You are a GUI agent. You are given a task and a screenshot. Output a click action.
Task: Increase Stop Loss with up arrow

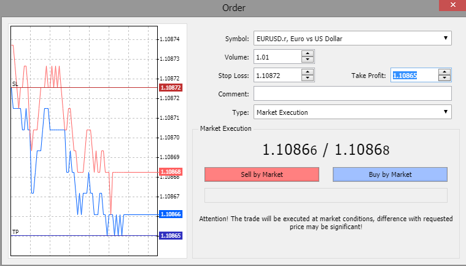(308, 72)
